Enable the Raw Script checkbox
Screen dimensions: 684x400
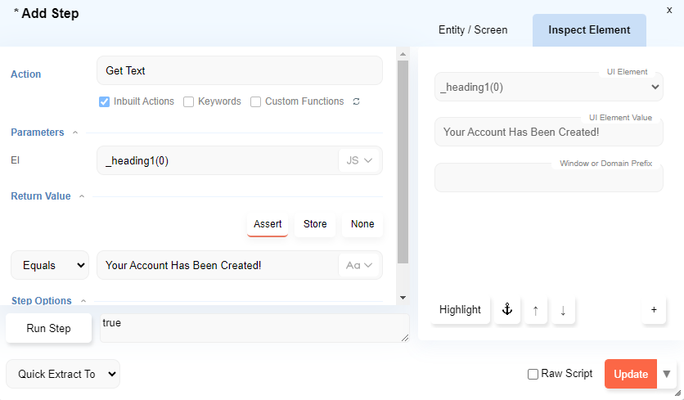click(533, 374)
